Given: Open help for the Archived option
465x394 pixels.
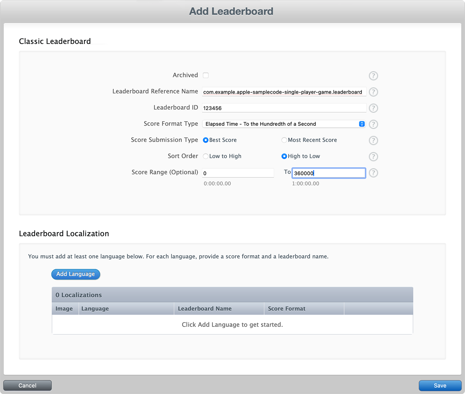Looking at the screenshot, I should [373, 76].
